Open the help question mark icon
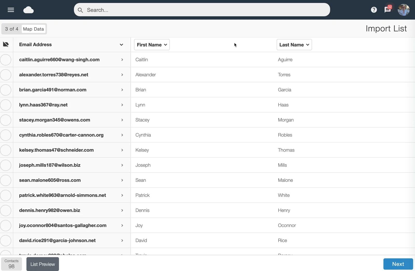The width and height of the screenshot is (415, 271). (374, 10)
